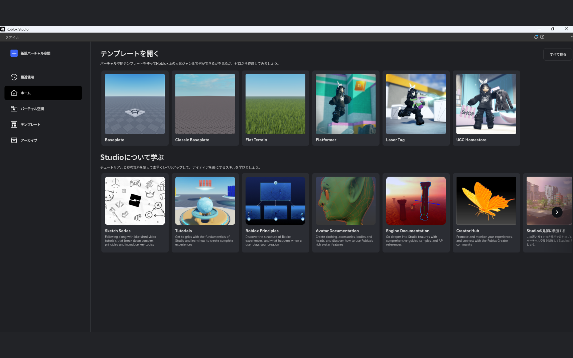Open the アーカイブ archive box icon
This screenshot has height=358, width=573.
(x=14, y=140)
